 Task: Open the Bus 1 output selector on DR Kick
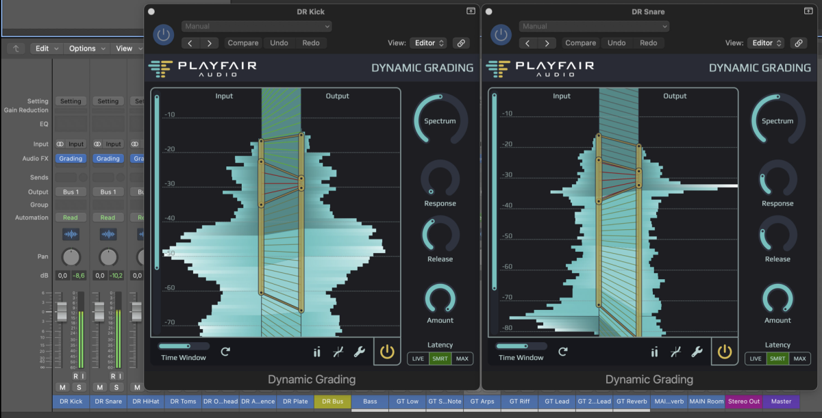[x=71, y=192]
